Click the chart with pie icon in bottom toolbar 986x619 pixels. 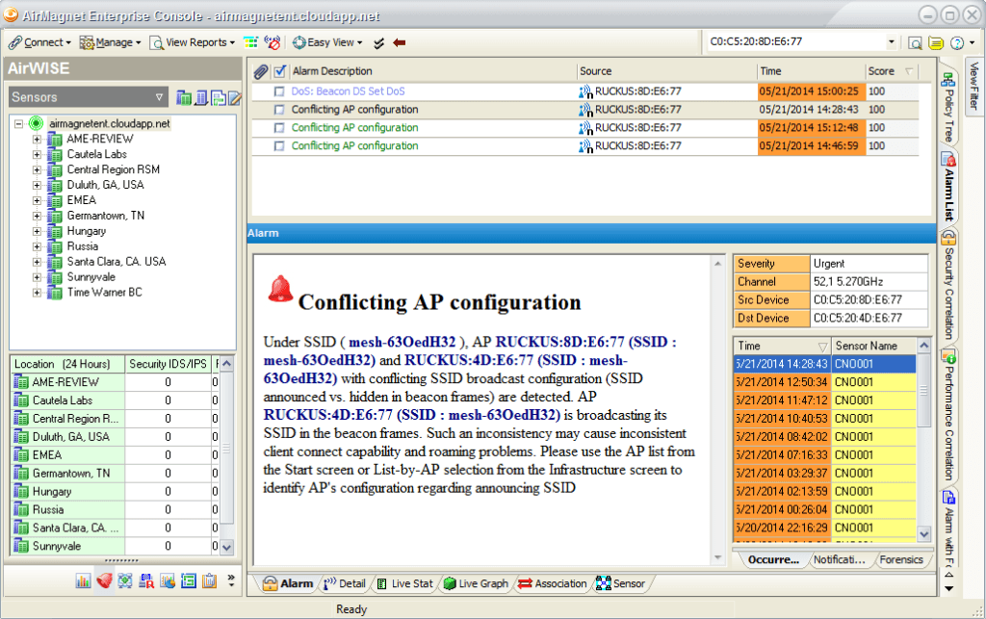[168, 581]
